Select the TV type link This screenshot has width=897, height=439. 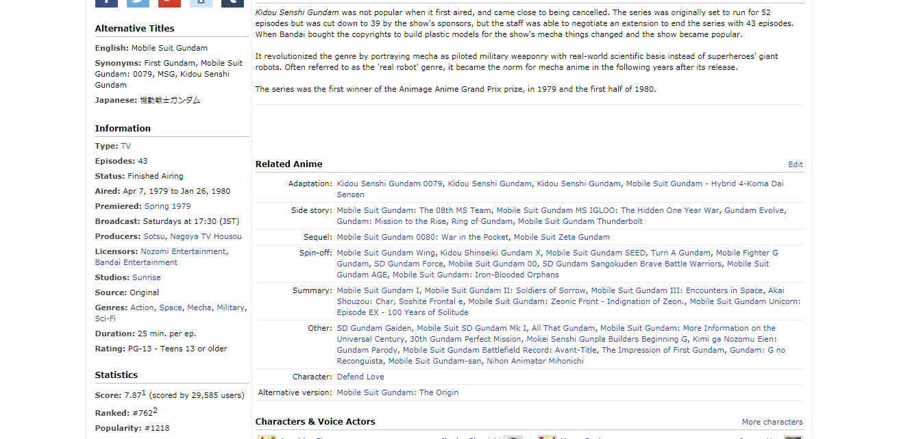(125, 146)
